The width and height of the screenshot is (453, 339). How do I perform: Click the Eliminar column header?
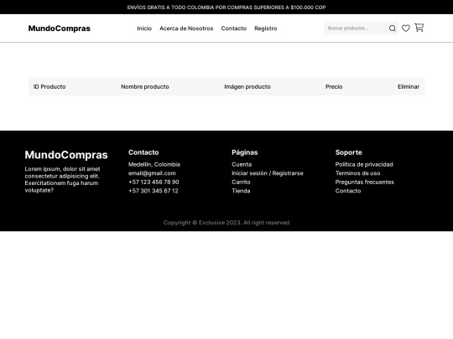(x=409, y=86)
